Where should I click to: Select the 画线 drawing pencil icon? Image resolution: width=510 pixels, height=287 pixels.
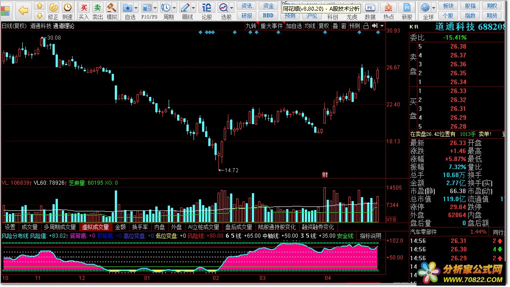[185, 7]
